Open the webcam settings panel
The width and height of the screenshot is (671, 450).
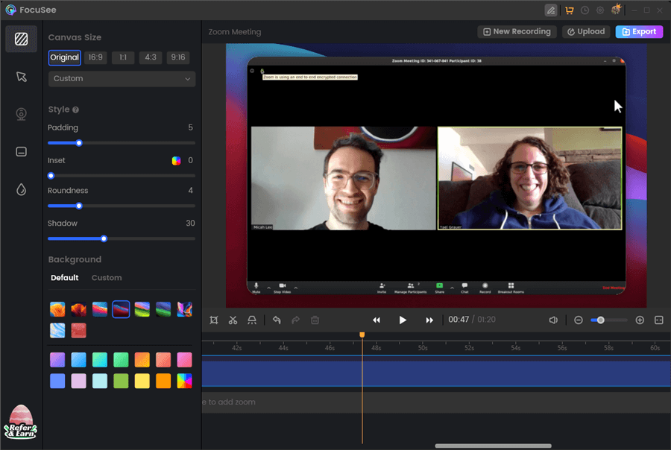pyautogui.click(x=21, y=114)
